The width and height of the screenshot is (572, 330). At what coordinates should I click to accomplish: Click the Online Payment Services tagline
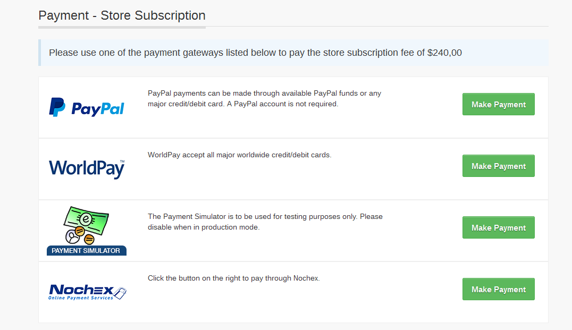click(81, 298)
